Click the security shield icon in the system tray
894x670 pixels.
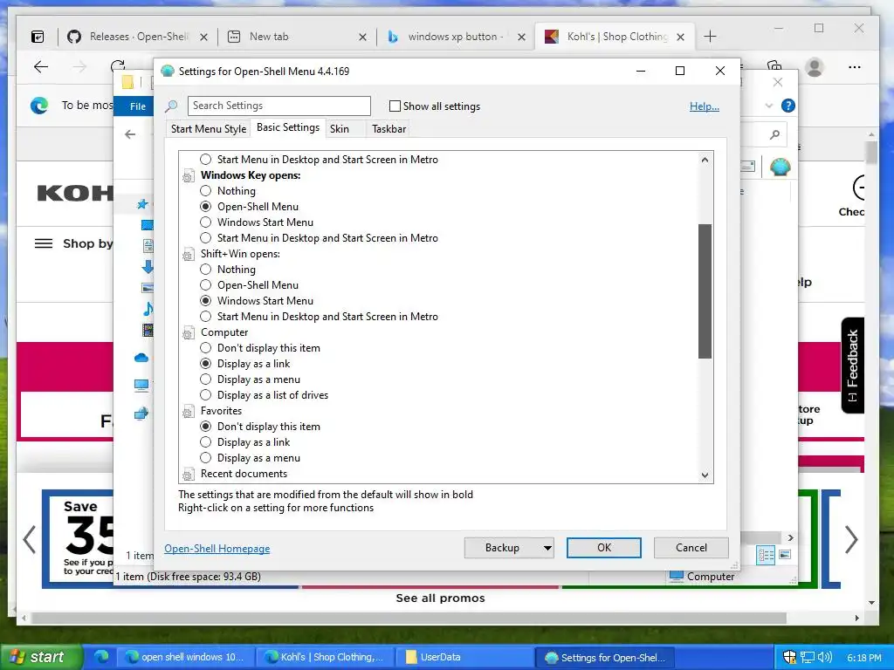coord(789,657)
